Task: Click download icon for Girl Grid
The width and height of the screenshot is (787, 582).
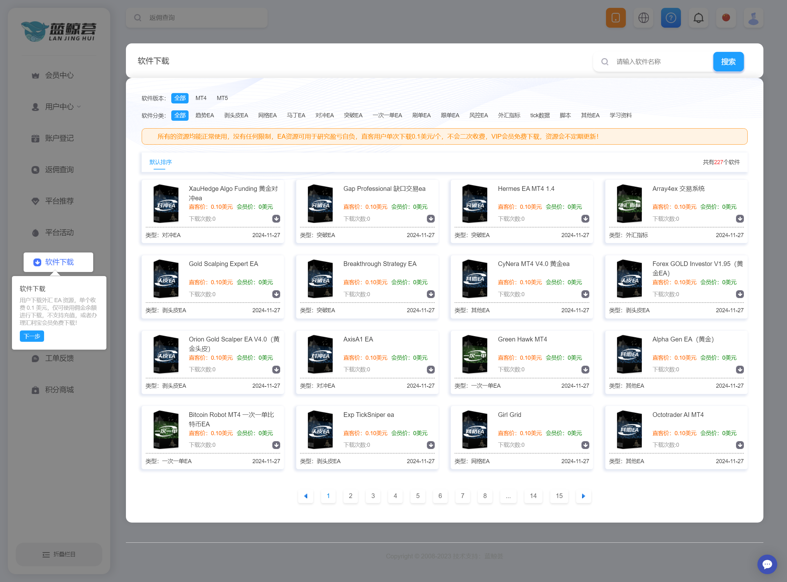Action: point(585,445)
